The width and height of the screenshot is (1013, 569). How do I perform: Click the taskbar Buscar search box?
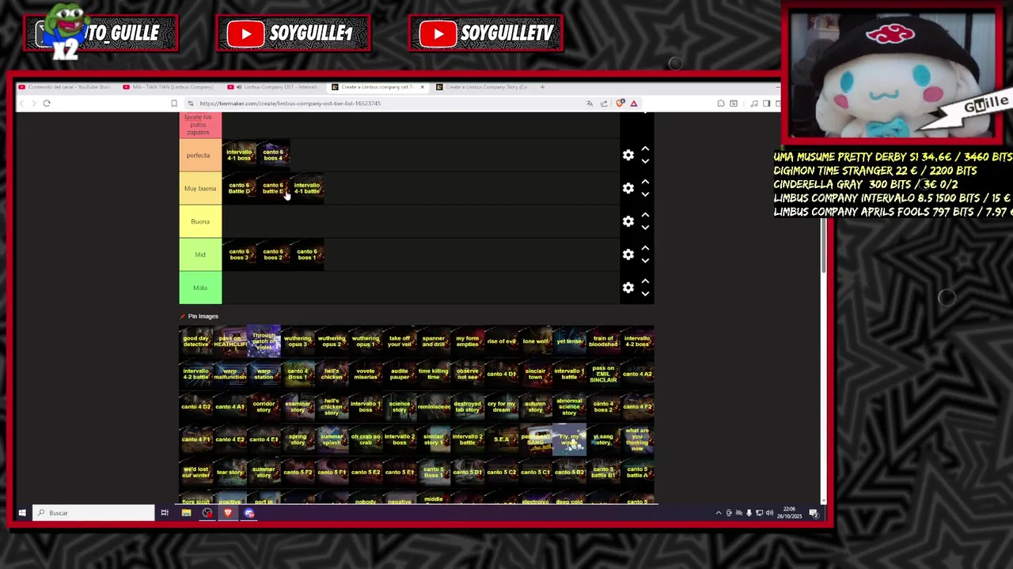click(93, 513)
